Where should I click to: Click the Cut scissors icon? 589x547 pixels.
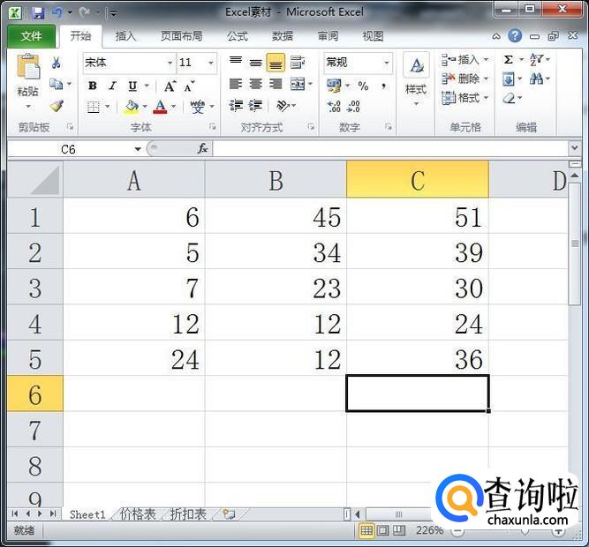tap(57, 63)
